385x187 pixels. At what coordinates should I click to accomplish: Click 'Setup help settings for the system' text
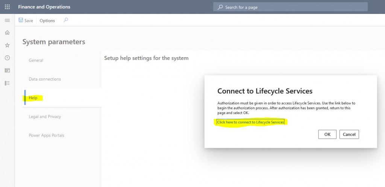pos(146,58)
